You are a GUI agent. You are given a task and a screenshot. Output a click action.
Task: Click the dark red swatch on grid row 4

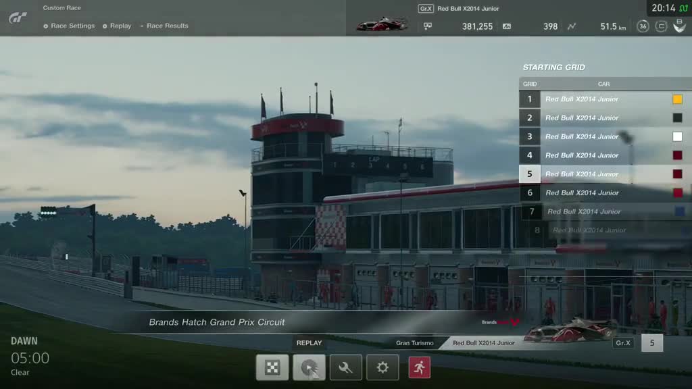677,155
